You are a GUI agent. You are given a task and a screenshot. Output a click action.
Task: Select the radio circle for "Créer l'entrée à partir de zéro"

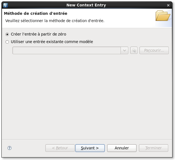point(7,34)
